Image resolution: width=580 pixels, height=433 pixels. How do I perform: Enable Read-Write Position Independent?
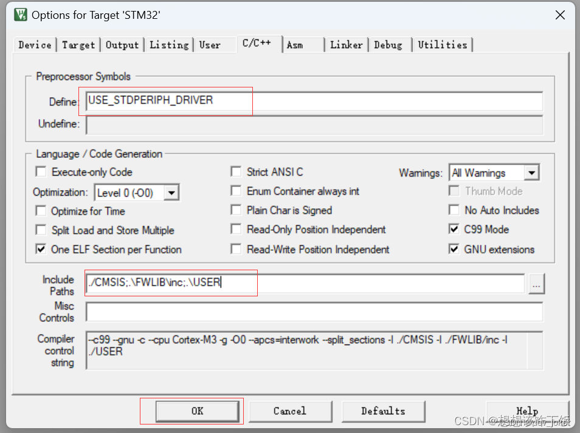236,249
